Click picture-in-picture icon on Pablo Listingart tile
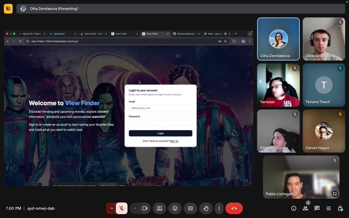Screen dimensions: 349x218 pyautogui.click(x=334, y=194)
